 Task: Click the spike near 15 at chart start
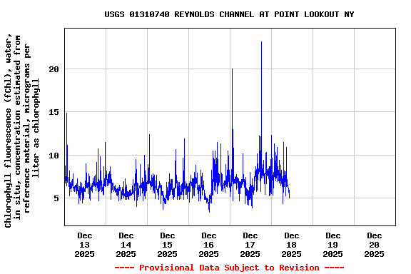tap(66, 113)
